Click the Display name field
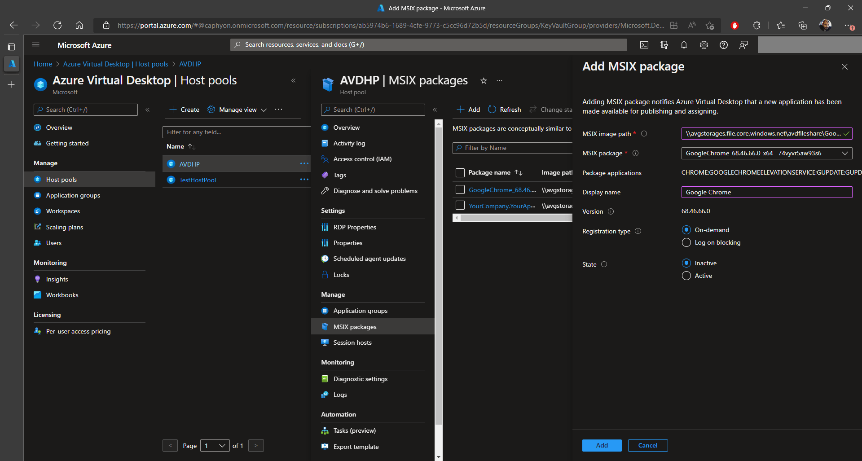The width and height of the screenshot is (862, 461). tap(767, 192)
